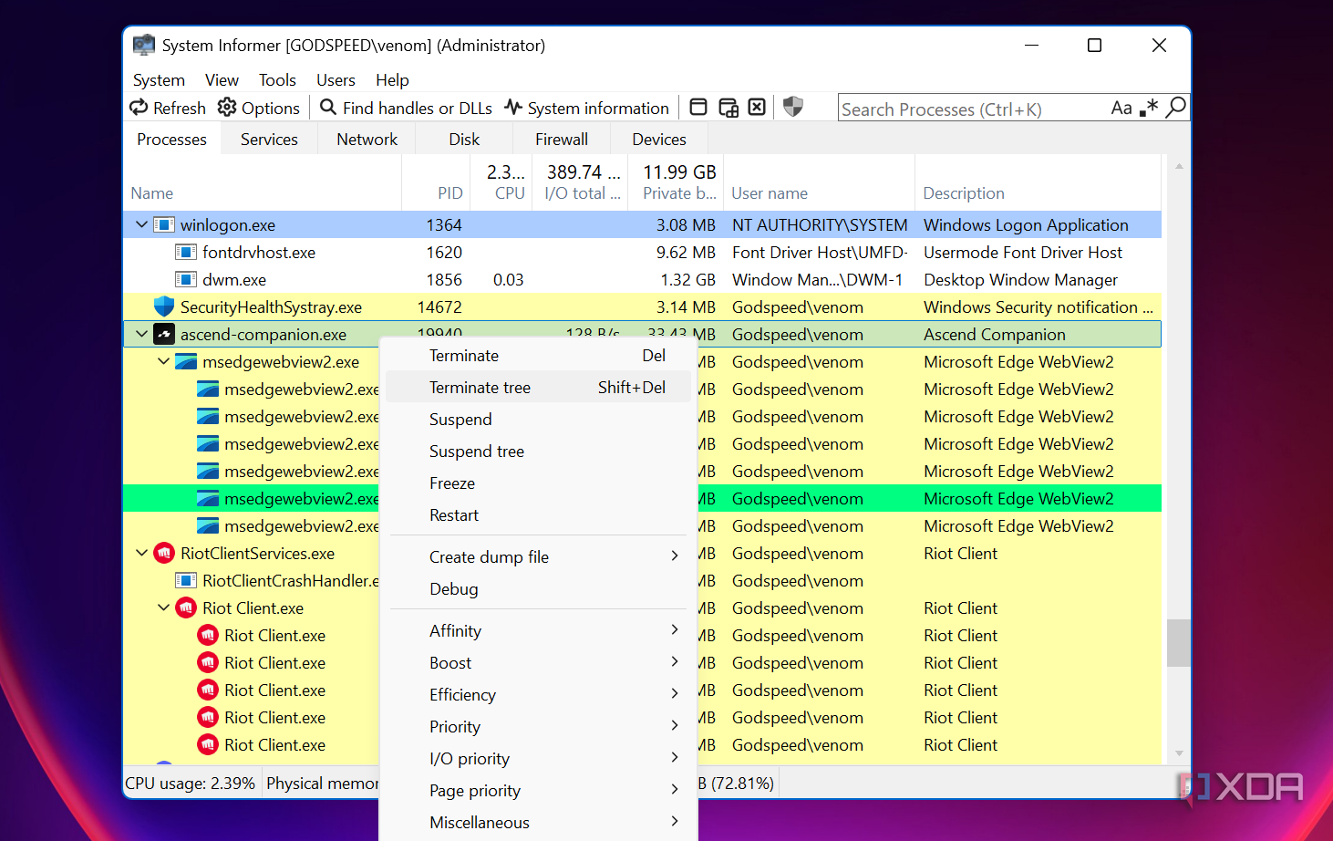
Task: Open the View menu
Action: 222,80
